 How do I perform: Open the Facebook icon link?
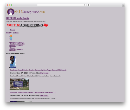coord(11,40)
